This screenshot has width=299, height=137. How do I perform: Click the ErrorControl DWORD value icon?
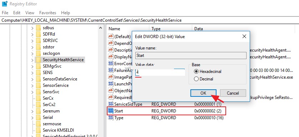[x=111, y=63]
